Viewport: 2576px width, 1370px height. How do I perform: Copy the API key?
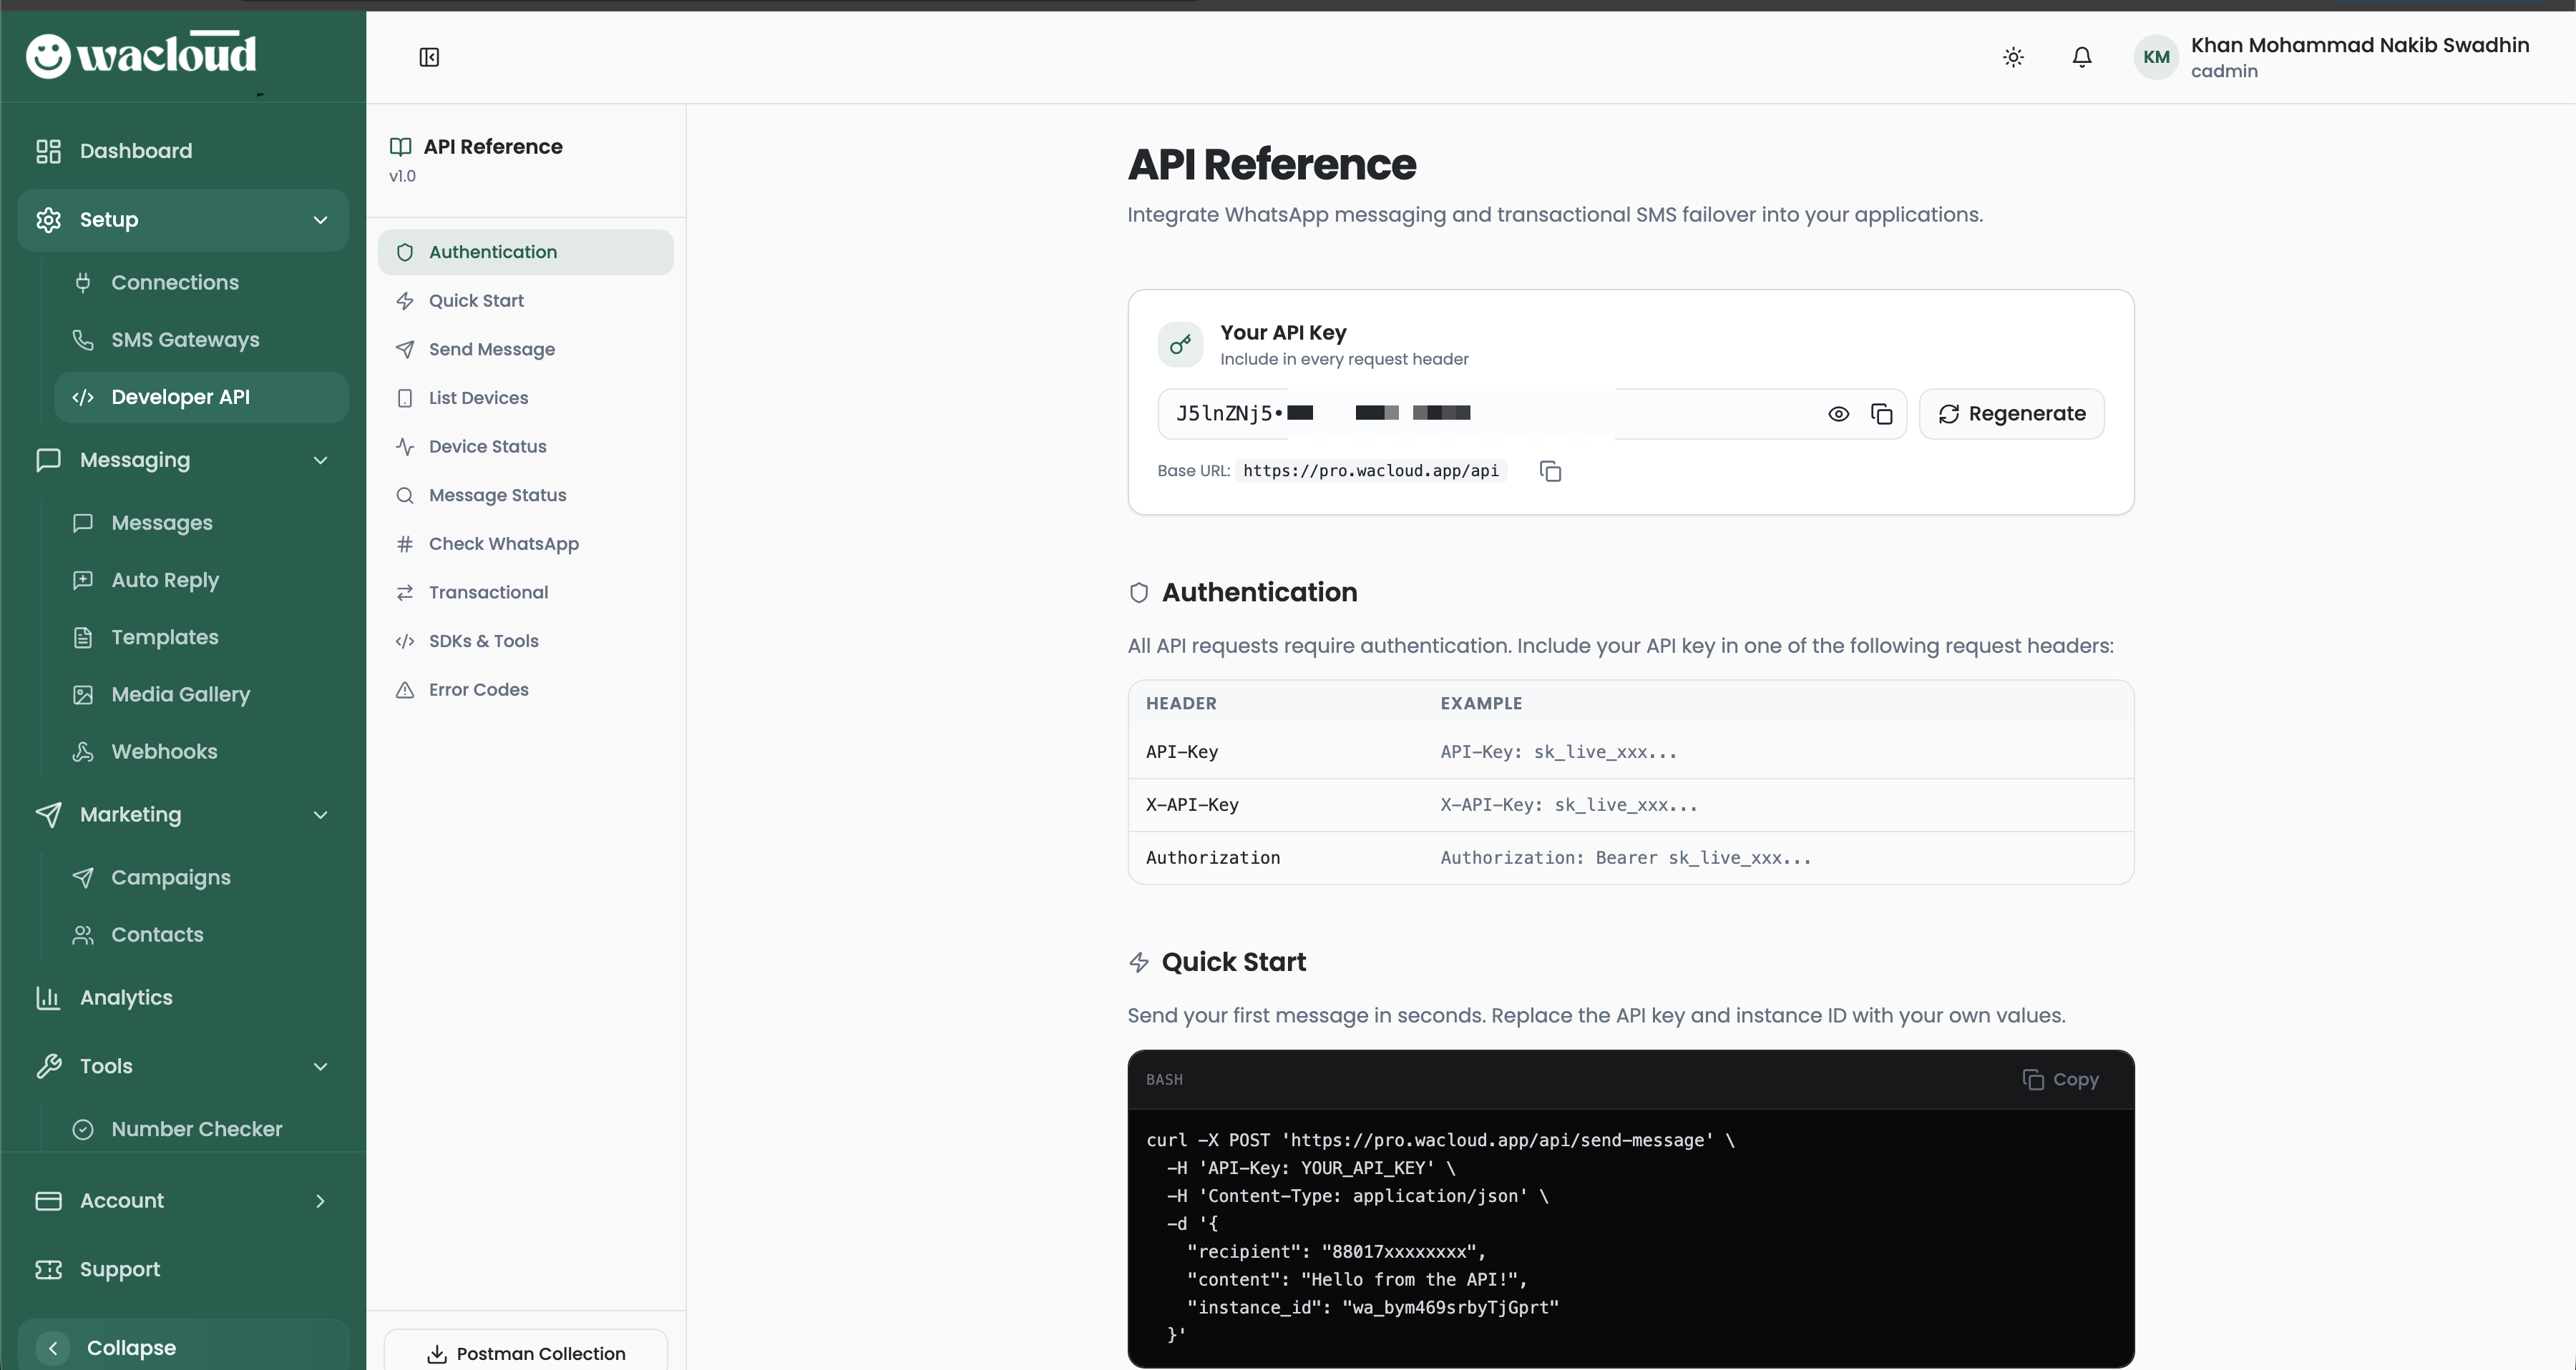pos(1881,414)
